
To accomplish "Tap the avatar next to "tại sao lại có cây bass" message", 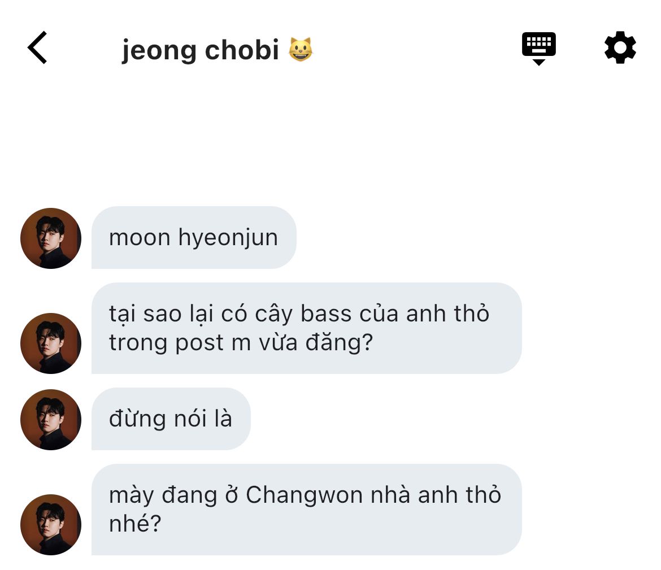I will [51, 343].
